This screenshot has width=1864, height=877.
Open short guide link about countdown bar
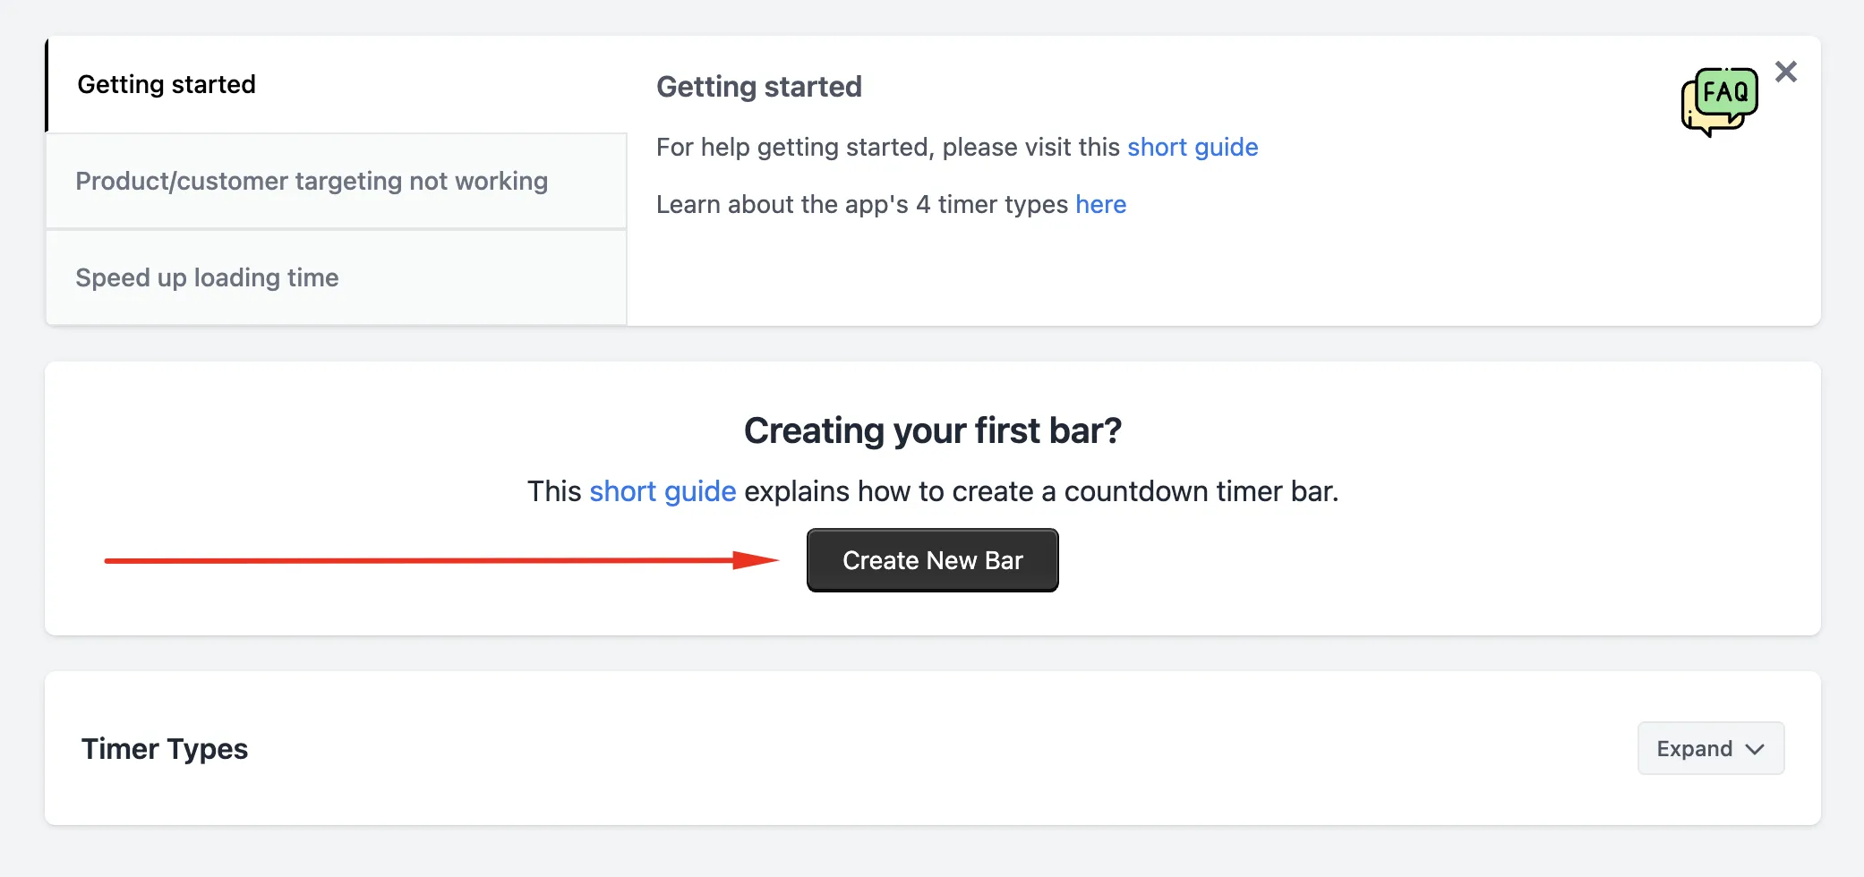coord(663,491)
